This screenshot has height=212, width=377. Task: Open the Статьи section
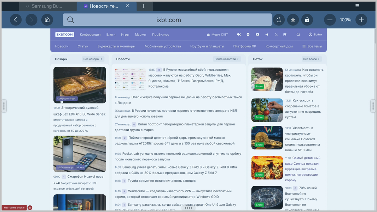point(83,46)
